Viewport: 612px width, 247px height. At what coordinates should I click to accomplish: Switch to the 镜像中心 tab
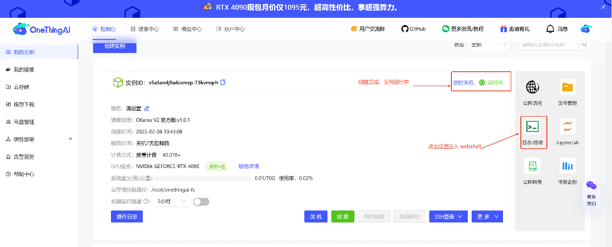coord(144,29)
